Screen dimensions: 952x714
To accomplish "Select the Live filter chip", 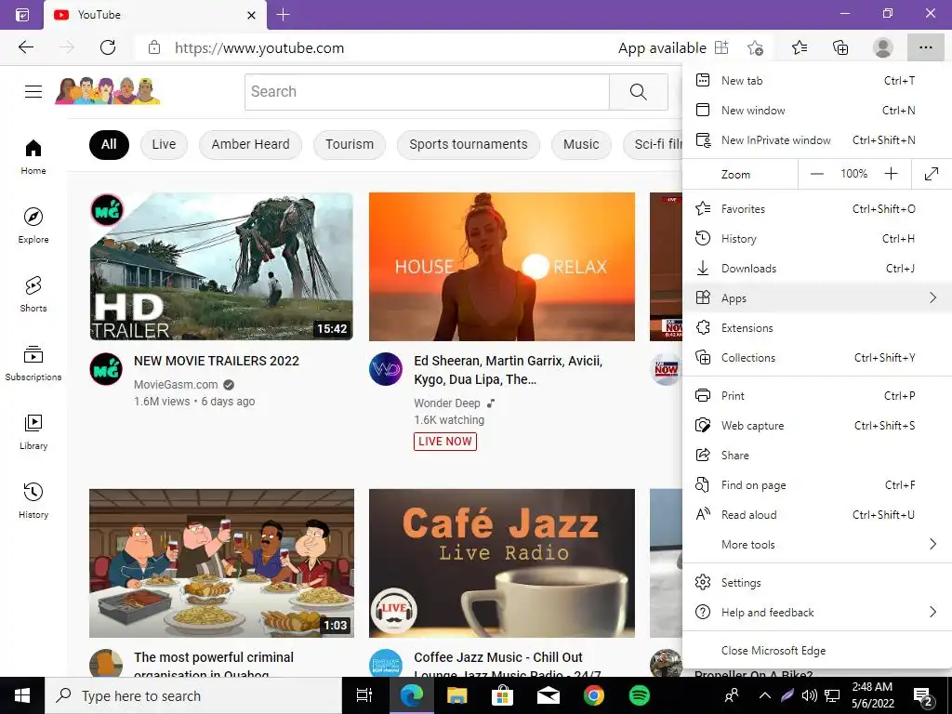I will [x=164, y=144].
